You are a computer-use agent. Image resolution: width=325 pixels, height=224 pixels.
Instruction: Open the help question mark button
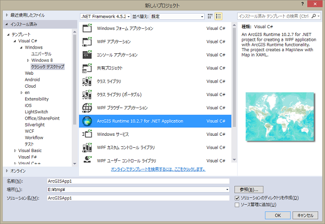pos(302,4)
